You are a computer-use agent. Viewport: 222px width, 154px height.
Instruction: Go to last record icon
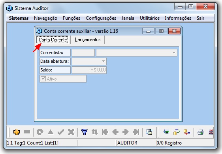136,132
